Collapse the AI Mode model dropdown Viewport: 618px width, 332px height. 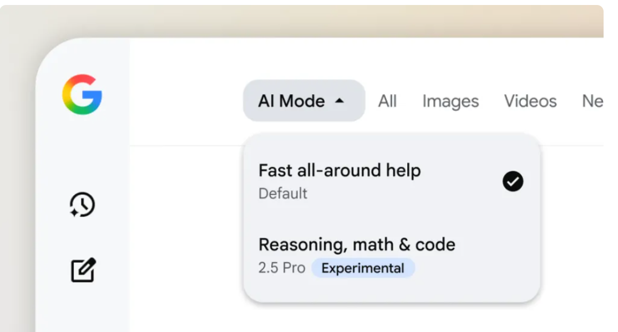(x=304, y=101)
